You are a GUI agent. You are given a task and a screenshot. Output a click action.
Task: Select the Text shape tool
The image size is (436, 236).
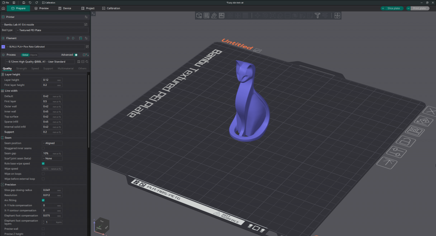point(318,16)
